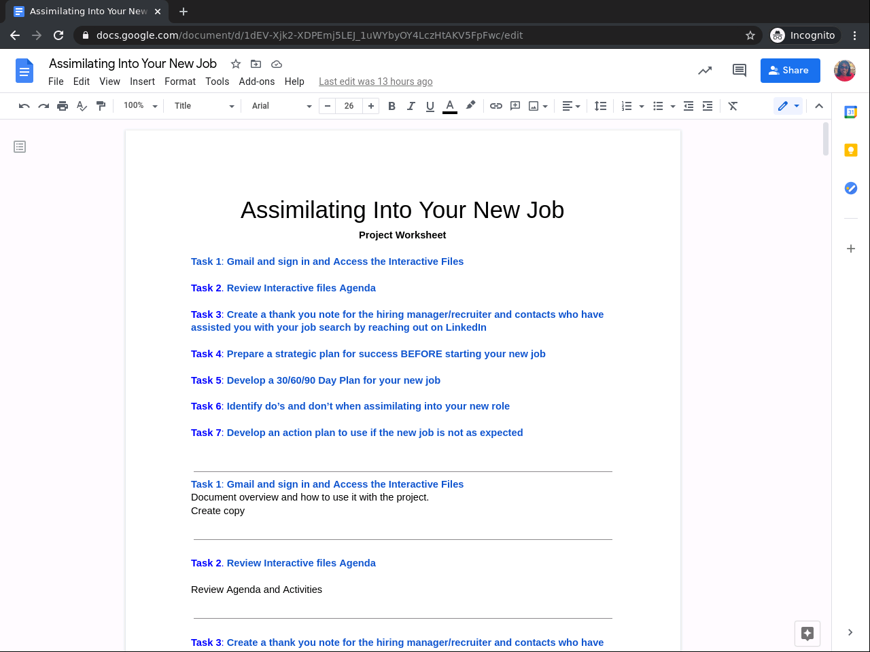Open the text alignment dropdown
Viewport: 870px width, 652px height.
571,106
